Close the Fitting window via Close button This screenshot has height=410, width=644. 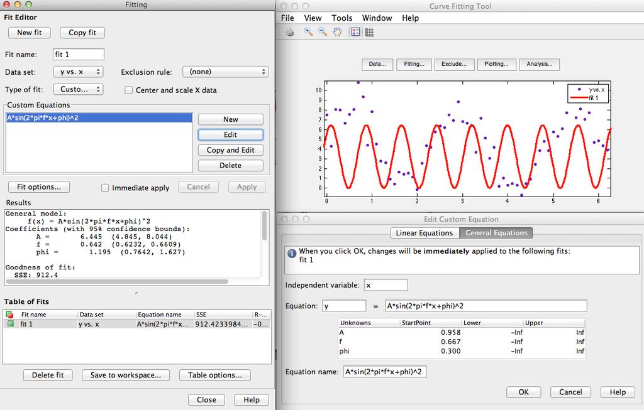pyautogui.click(x=206, y=400)
